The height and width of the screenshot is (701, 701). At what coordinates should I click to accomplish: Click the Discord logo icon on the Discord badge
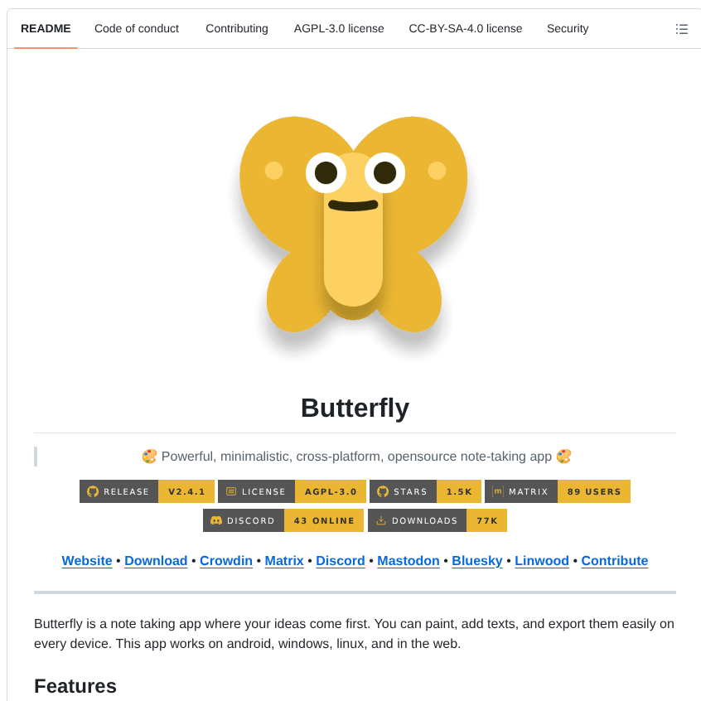(215, 520)
